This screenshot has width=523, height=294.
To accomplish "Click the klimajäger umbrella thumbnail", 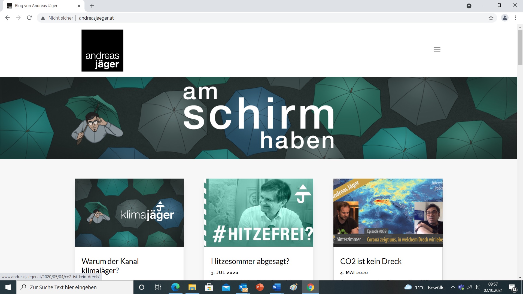I will [129, 212].
